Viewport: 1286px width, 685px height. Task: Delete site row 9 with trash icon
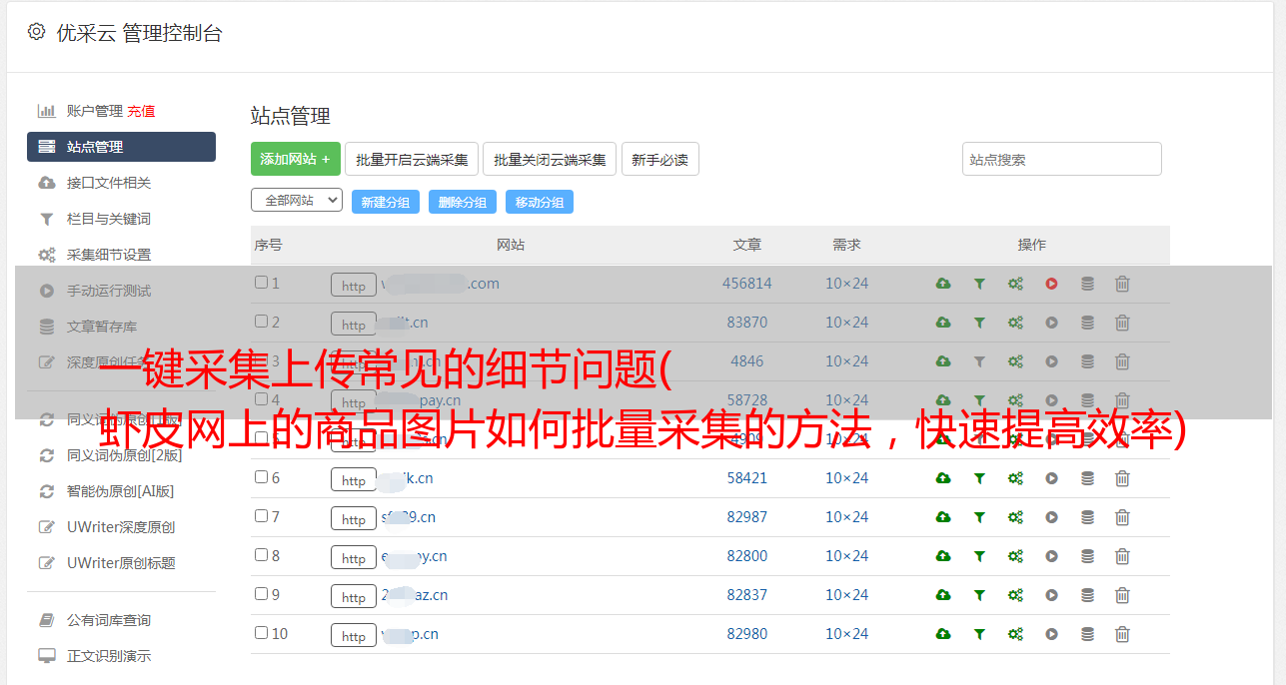[x=1122, y=595]
